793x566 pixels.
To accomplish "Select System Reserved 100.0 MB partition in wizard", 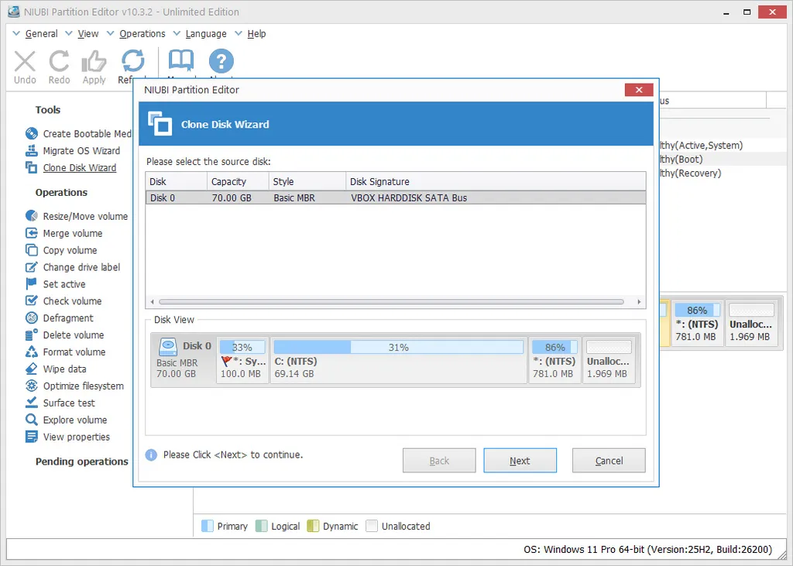I will pos(242,360).
